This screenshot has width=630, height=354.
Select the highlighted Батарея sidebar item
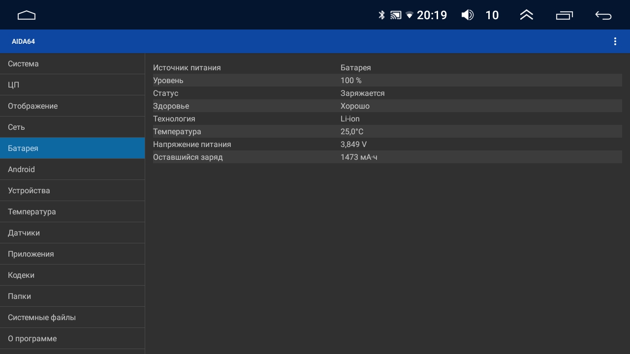click(72, 148)
